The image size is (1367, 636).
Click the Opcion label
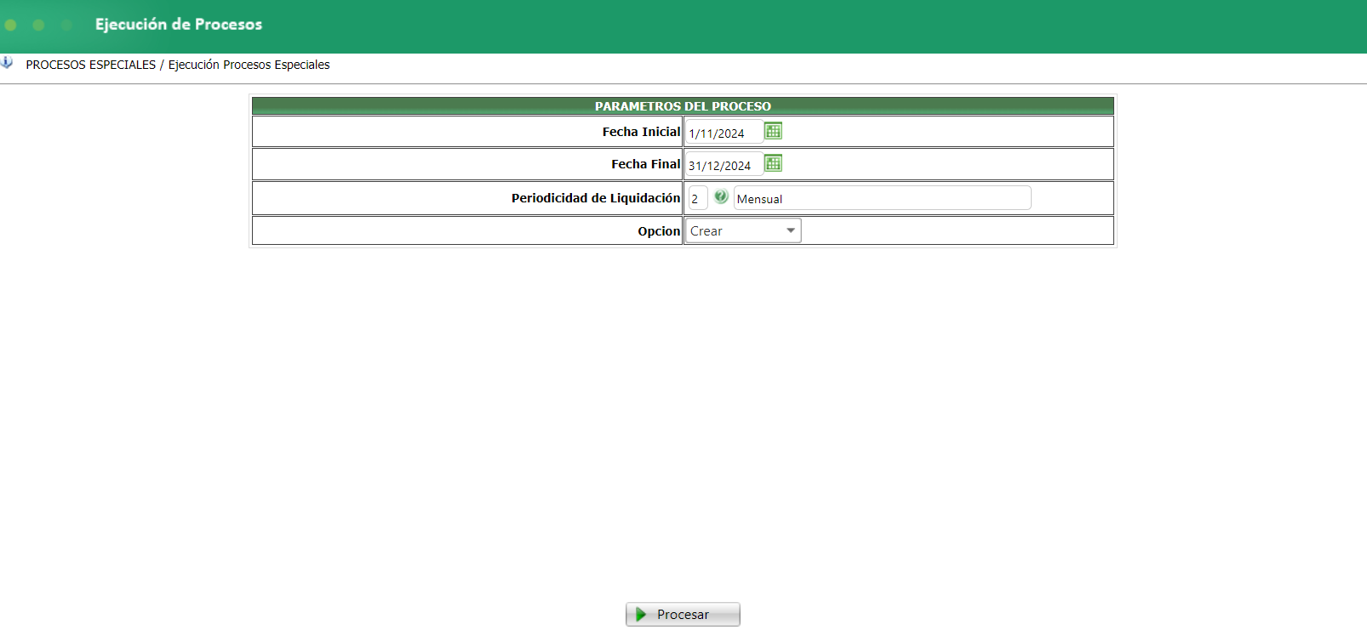coord(660,231)
